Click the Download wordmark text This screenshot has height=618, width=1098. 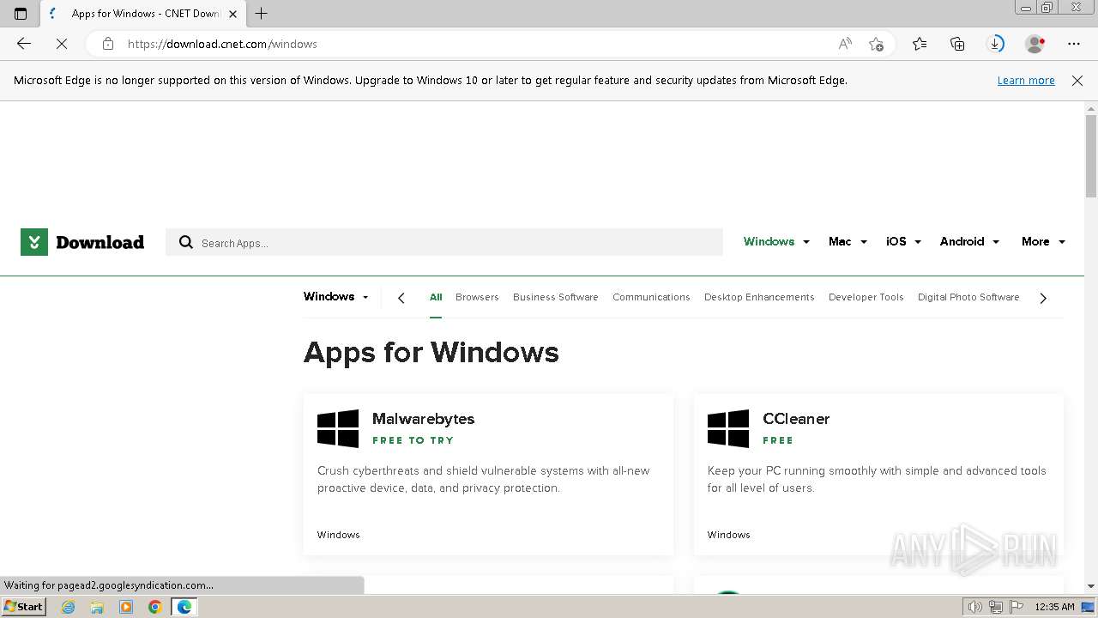point(100,242)
